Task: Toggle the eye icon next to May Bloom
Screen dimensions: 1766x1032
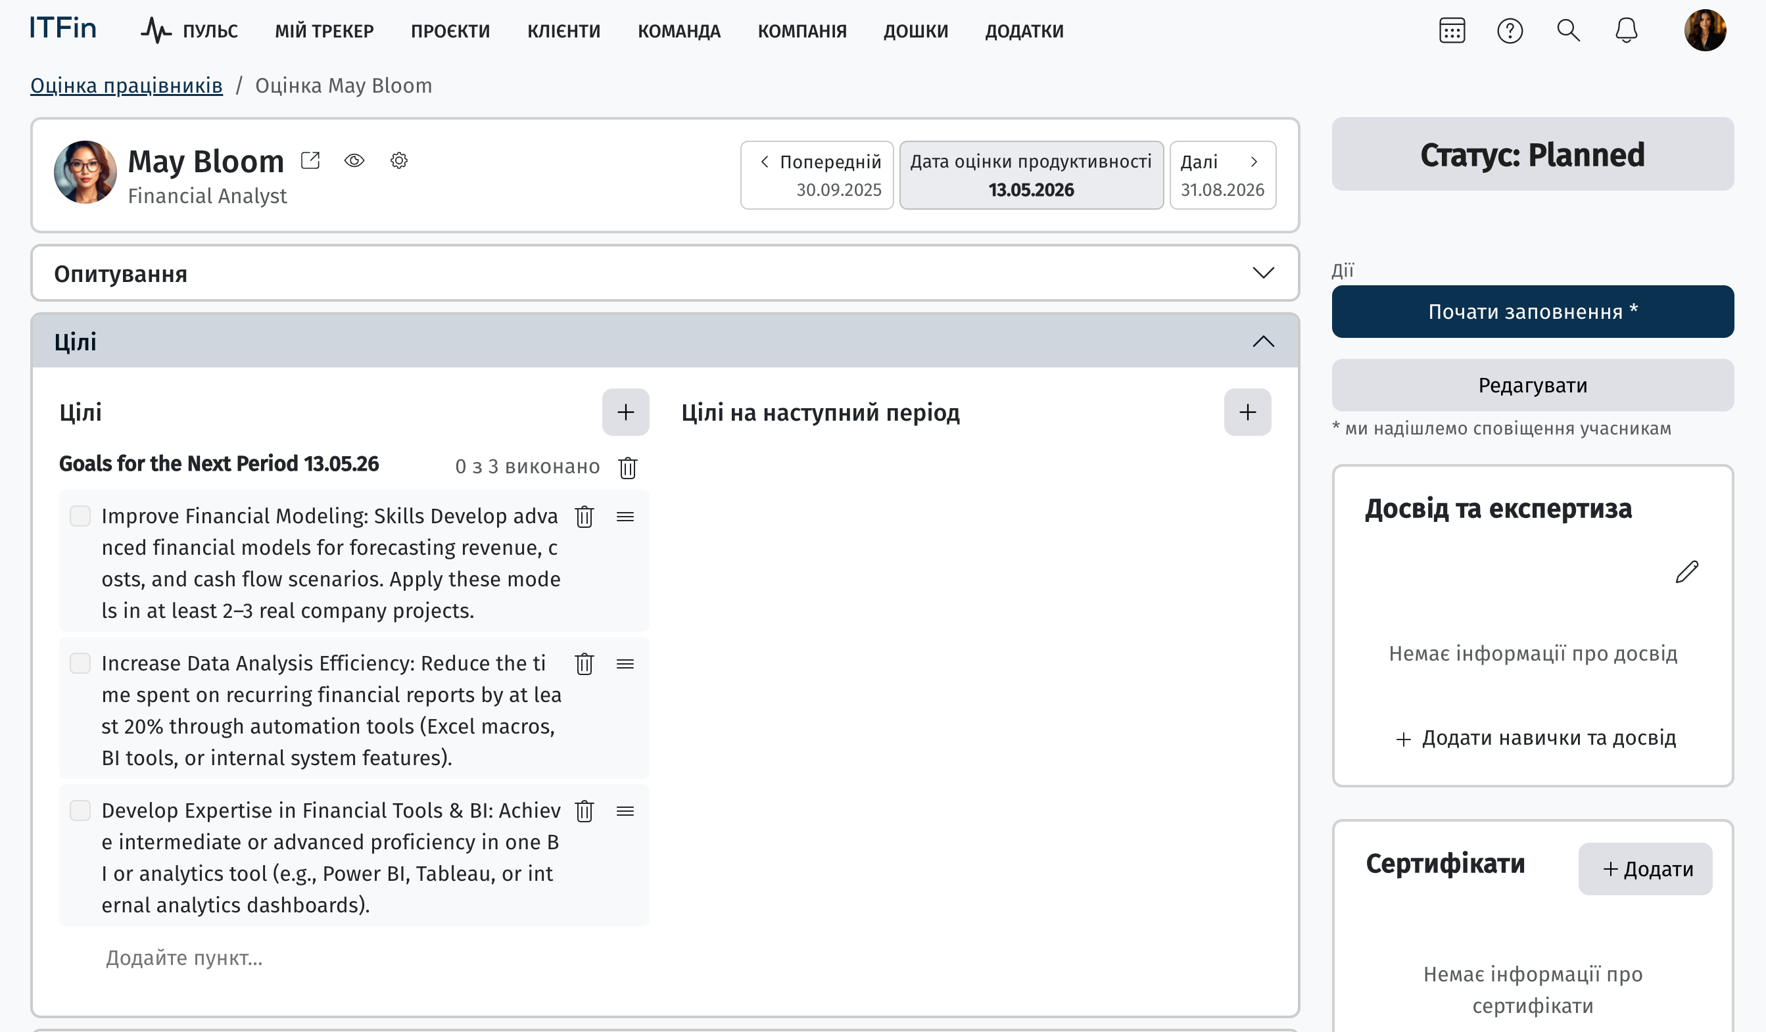Action: tap(354, 161)
